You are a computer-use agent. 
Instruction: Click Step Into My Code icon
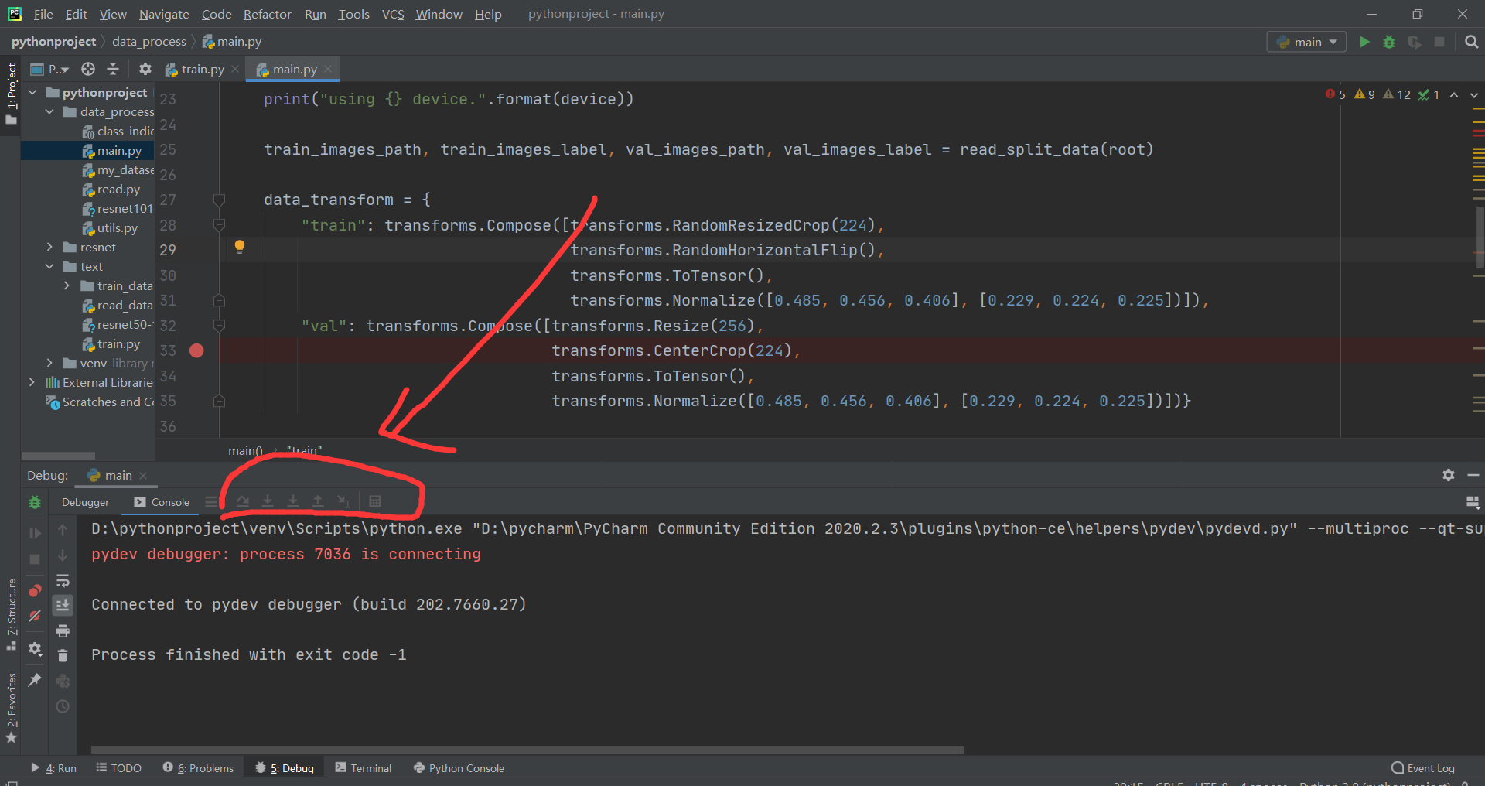click(x=293, y=502)
